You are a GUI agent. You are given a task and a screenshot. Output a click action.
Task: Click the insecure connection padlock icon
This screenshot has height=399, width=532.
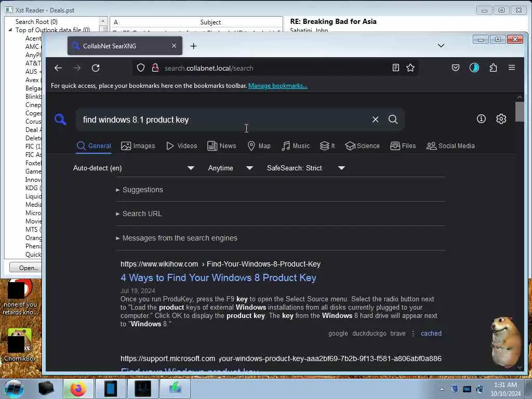(x=155, y=68)
